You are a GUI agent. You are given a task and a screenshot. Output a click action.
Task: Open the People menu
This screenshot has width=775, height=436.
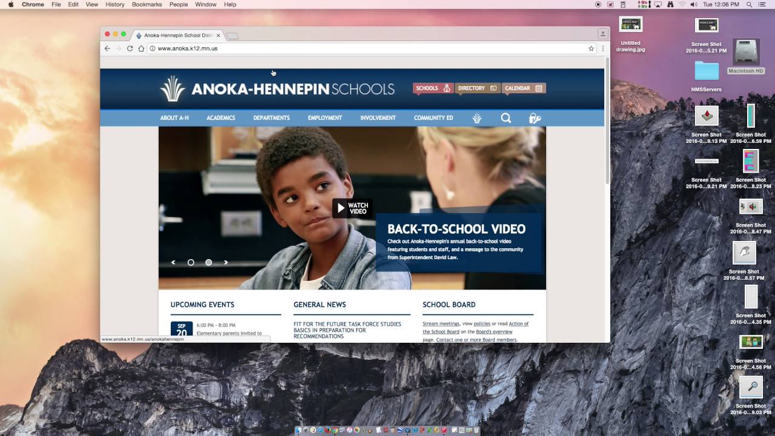click(x=179, y=4)
